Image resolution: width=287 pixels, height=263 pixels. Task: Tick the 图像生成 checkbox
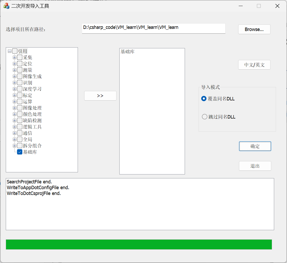(x=20, y=76)
